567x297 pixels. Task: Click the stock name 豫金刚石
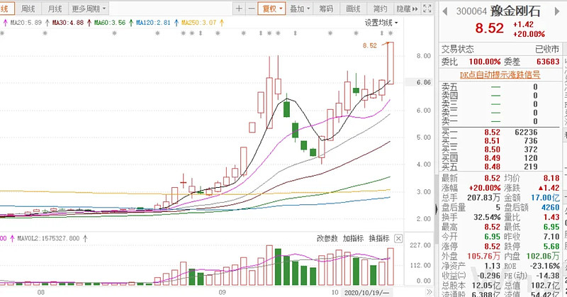pos(515,11)
